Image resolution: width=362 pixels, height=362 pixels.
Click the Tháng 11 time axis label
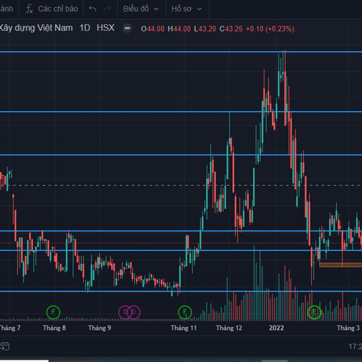click(x=184, y=328)
